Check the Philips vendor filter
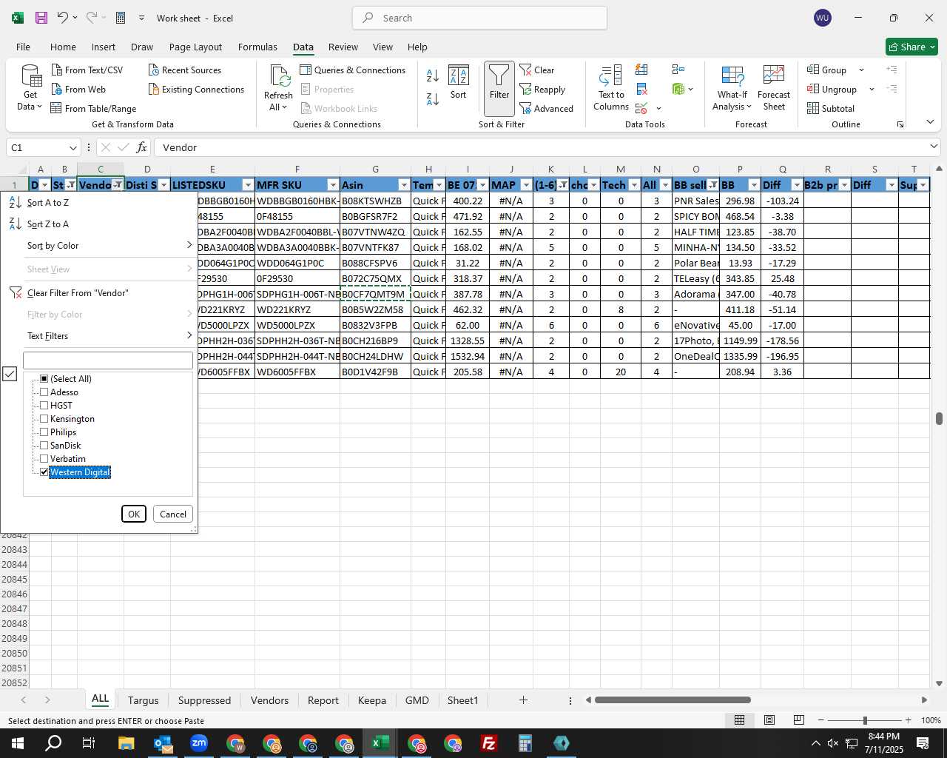Screen dimensions: 947x758 point(44,432)
